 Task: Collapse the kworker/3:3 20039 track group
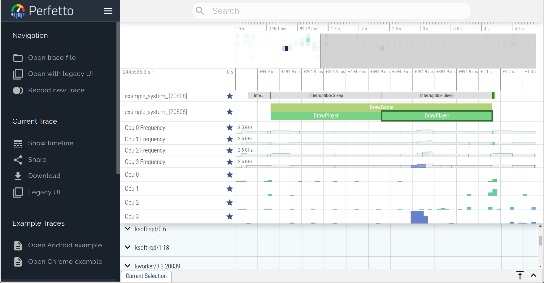[x=128, y=266]
